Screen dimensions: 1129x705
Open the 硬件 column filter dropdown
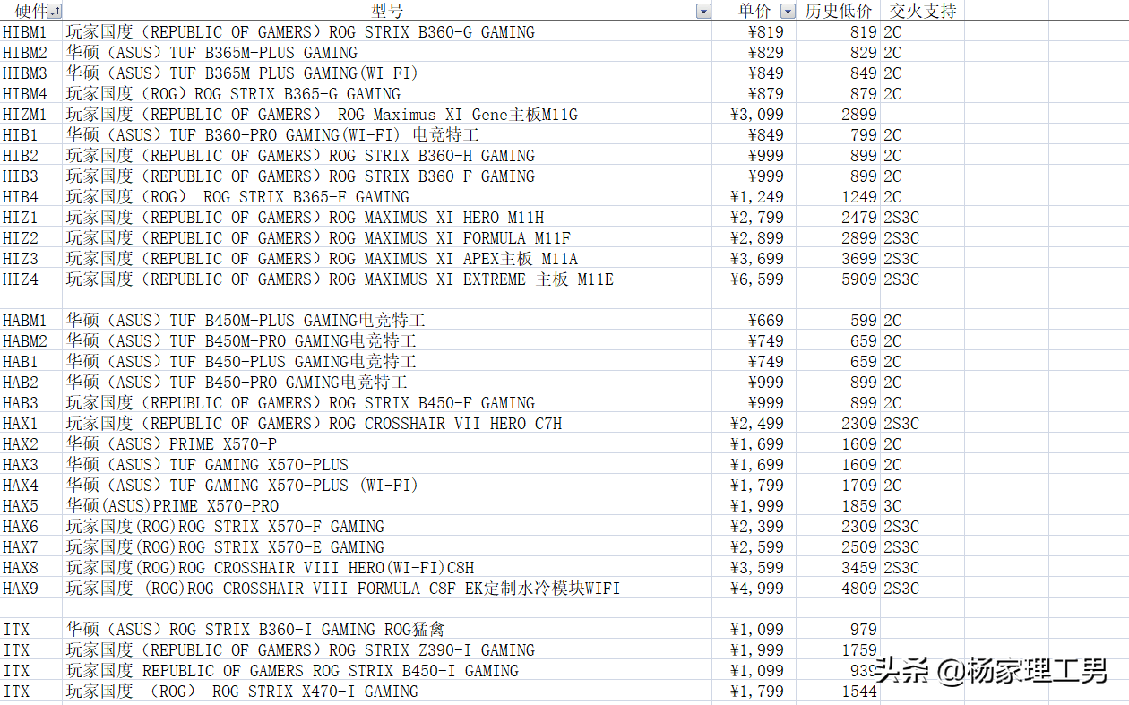pyautogui.click(x=55, y=12)
